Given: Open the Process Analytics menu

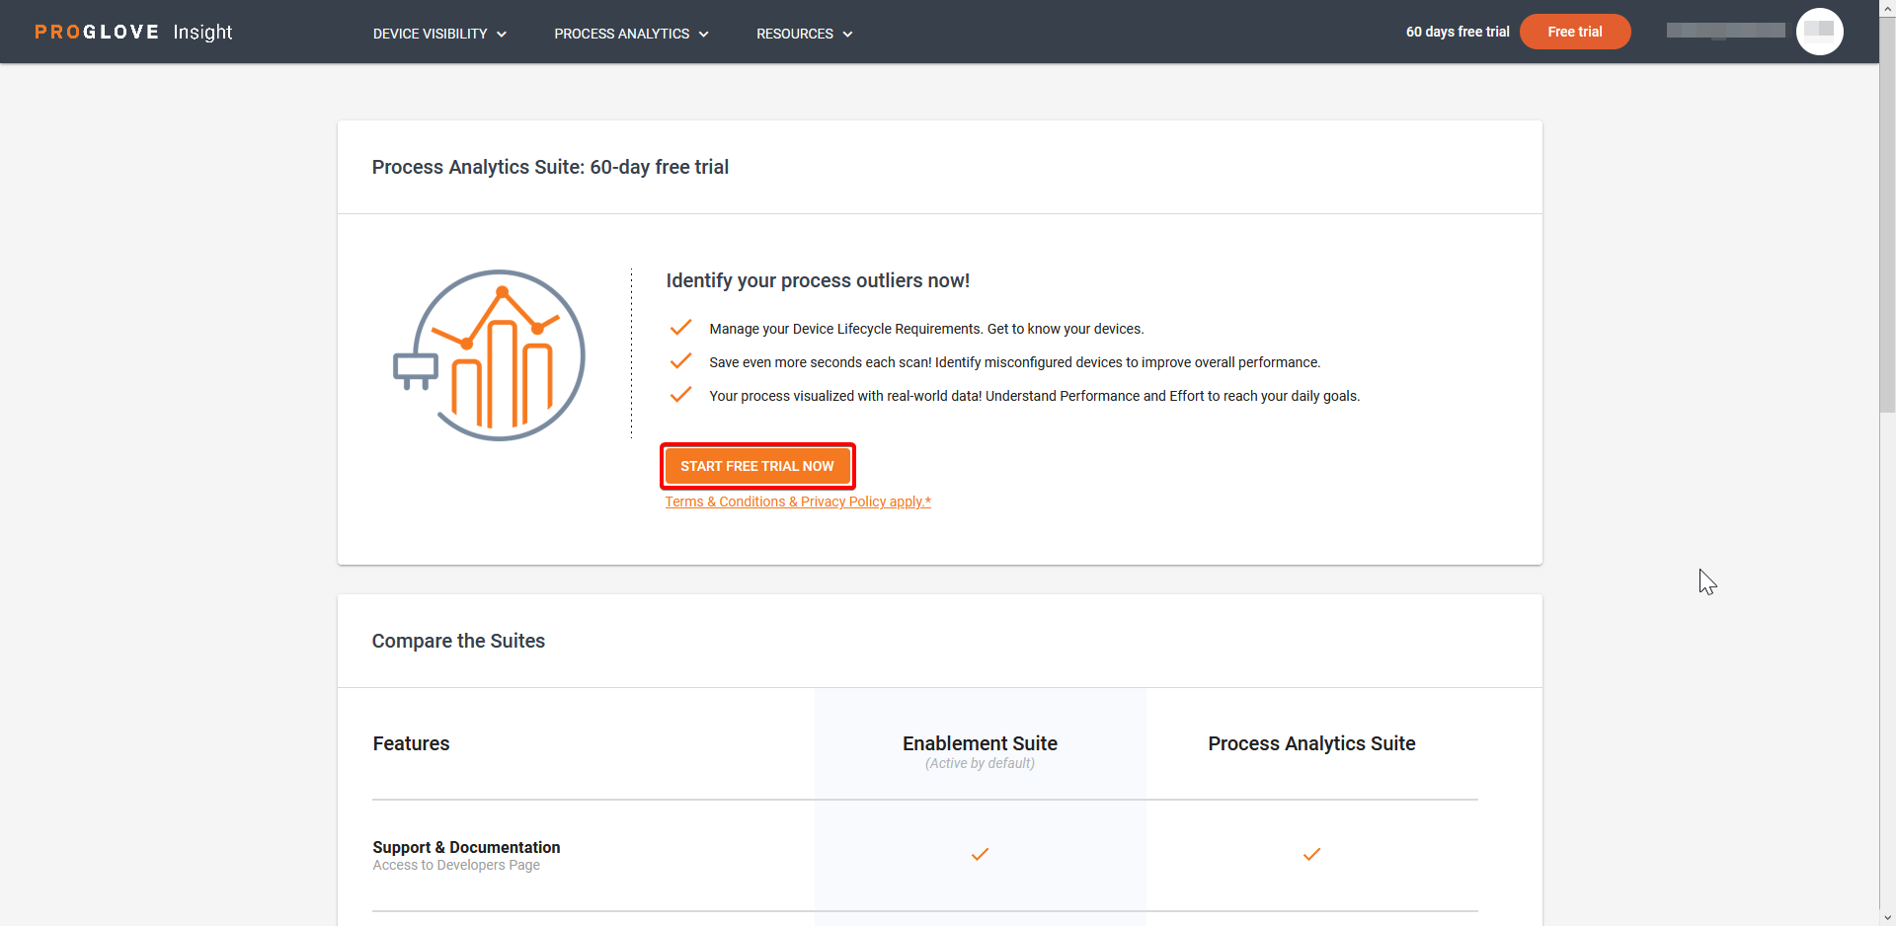Looking at the screenshot, I should pyautogui.click(x=631, y=34).
